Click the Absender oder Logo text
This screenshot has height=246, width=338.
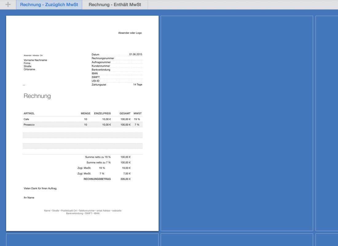(130, 33)
